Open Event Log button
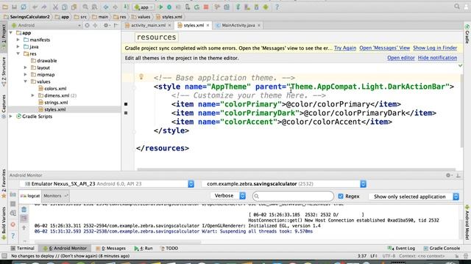Viewport: 471px width, 264px height. point(401,248)
